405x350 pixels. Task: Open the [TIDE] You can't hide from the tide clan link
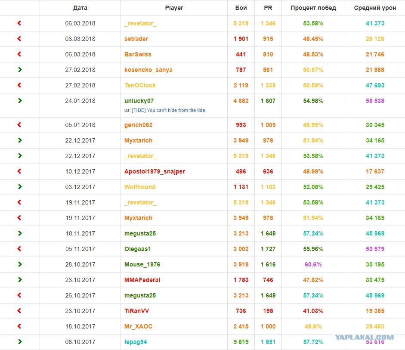coord(169,110)
